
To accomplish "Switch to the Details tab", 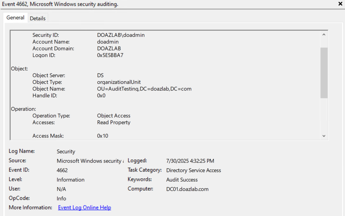I will tap(38, 18).
